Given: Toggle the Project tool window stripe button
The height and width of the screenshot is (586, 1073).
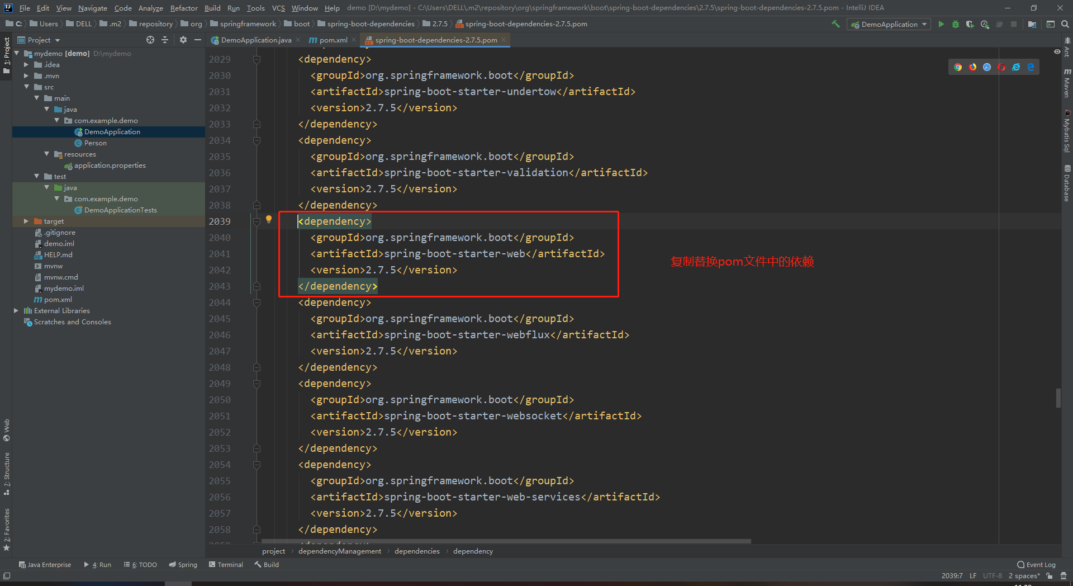Looking at the screenshot, I should pos(6,56).
